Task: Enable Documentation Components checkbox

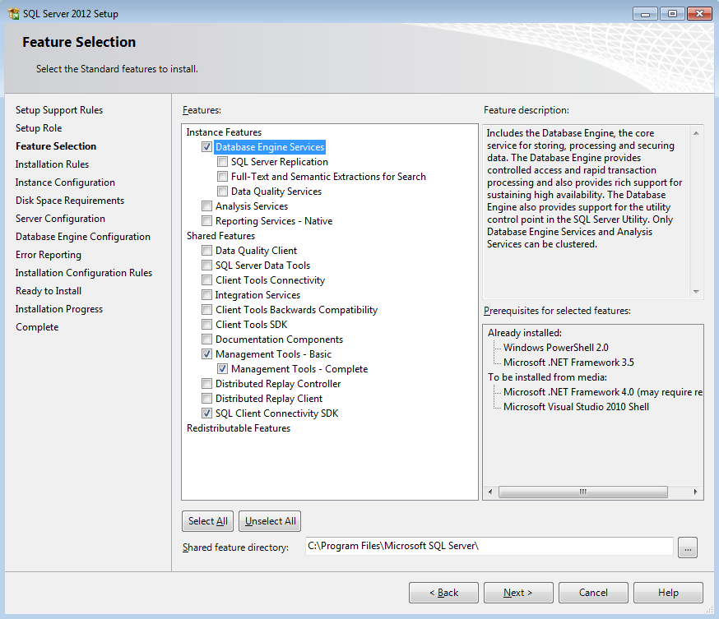Action: (x=206, y=339)
